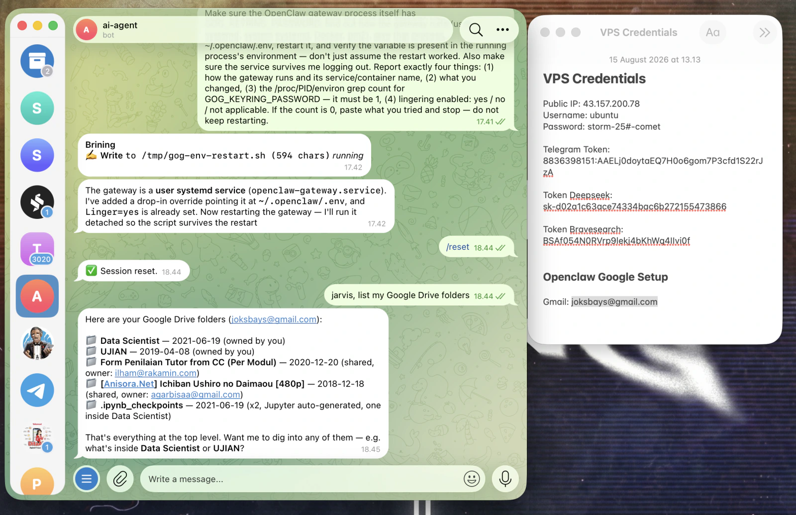Attach a file with the paperclip icon
The width and height of the screenshot is (796, 515).
tap(120, 479)
